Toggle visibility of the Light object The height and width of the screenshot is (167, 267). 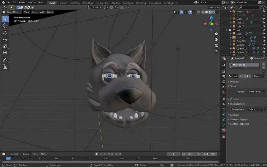tap(264, 19)
